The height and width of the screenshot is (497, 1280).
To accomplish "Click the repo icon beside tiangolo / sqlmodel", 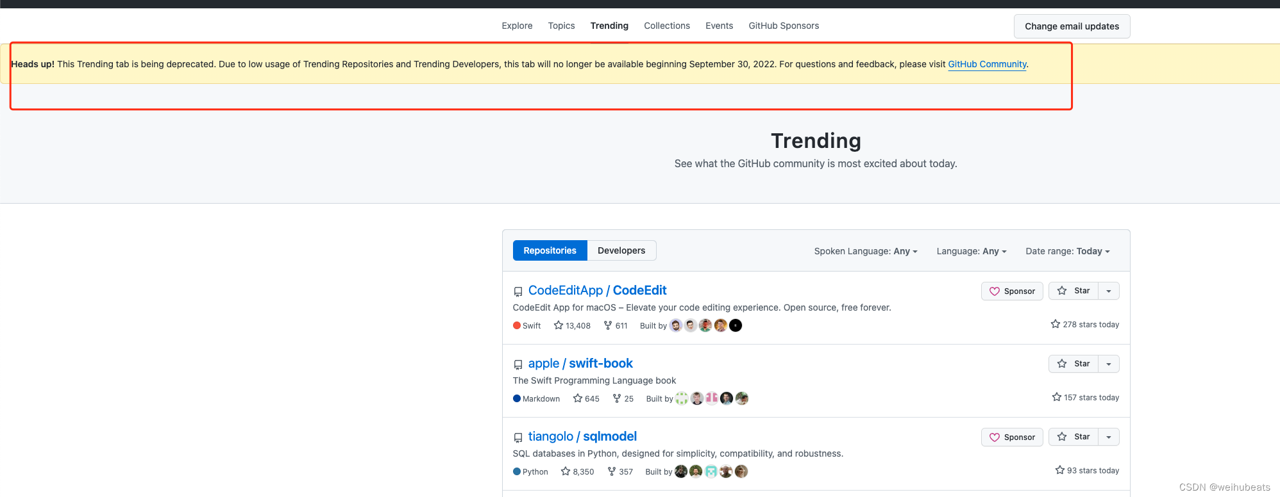I will point(518,437).
